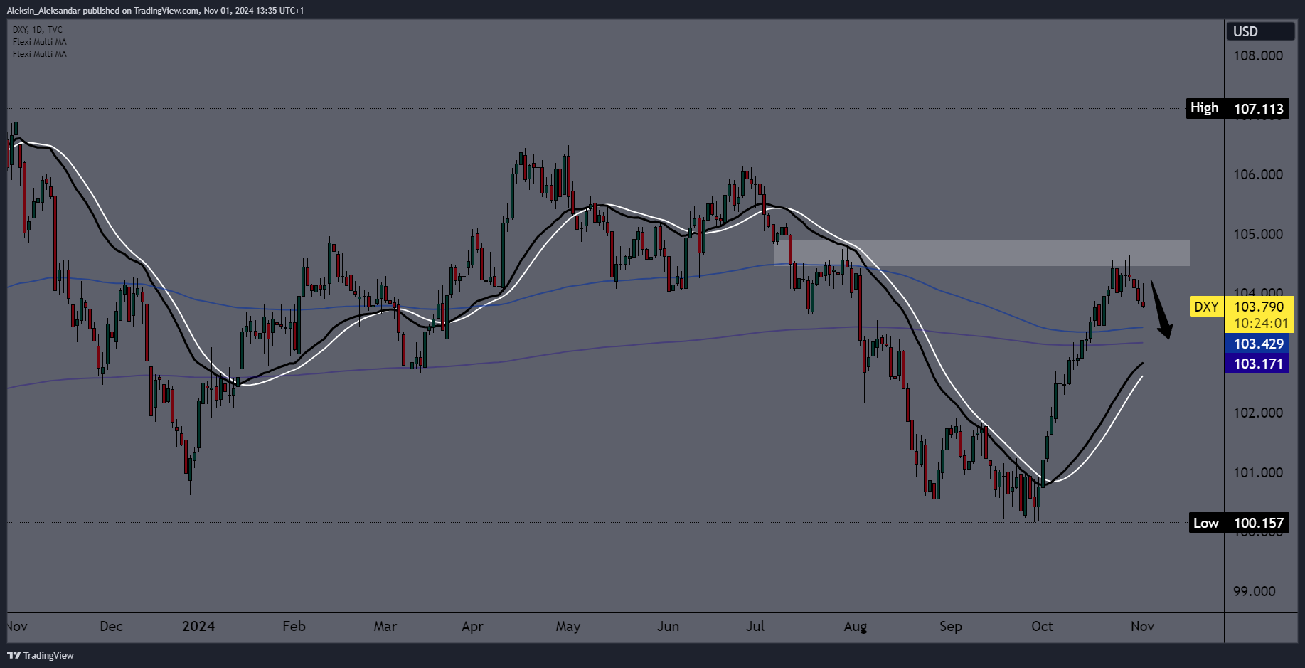
Task: Click the blue 103.429 moving average value tag
Action: click(x=1257, y=344)
